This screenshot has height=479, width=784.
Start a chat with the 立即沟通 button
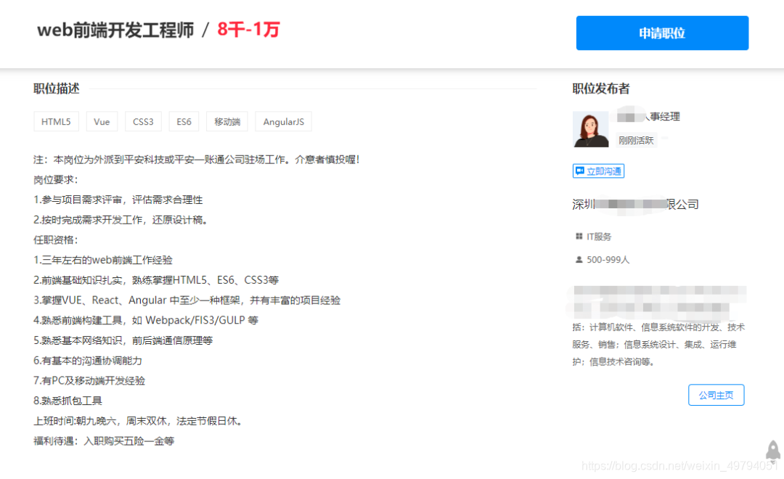click(598, 171)
